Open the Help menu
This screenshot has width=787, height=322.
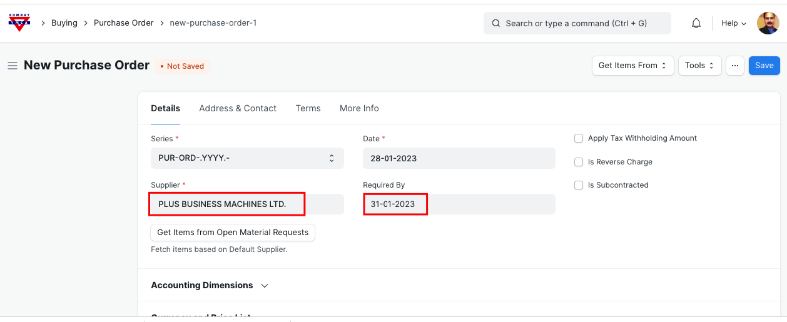(733, 23)
